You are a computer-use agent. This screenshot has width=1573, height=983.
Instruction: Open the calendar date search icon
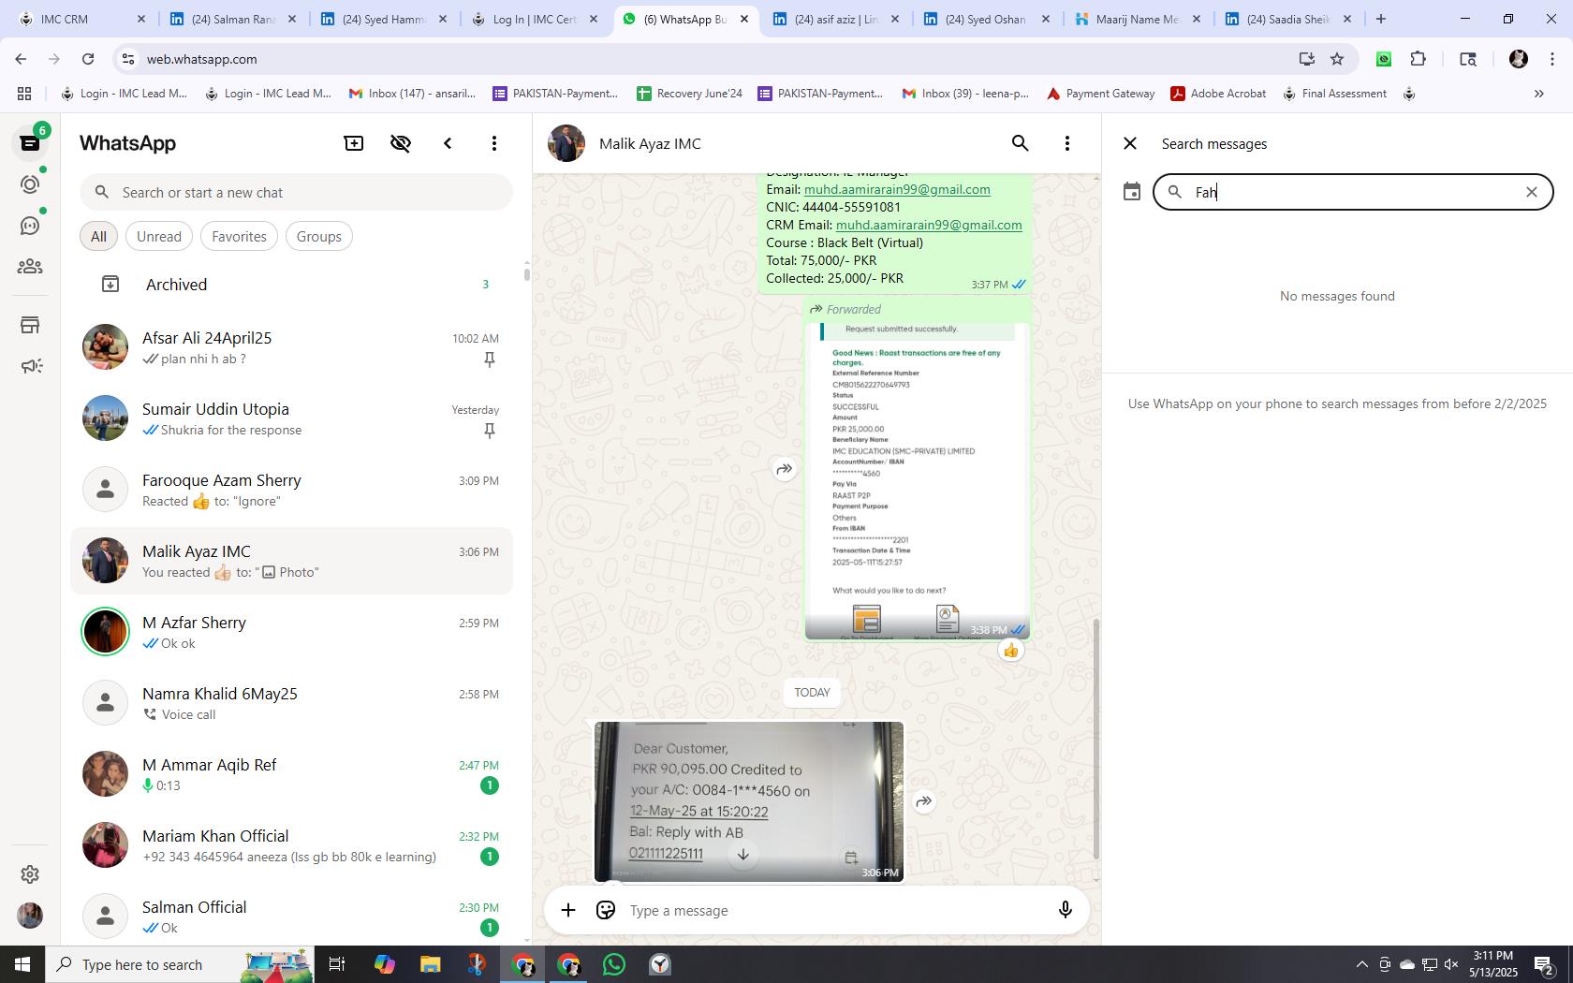1132,192
